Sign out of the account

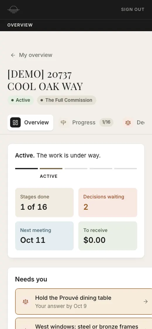tap(133, 9)
